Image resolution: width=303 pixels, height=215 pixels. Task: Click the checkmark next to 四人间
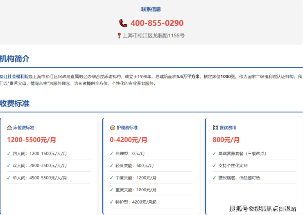coord(9,154)
